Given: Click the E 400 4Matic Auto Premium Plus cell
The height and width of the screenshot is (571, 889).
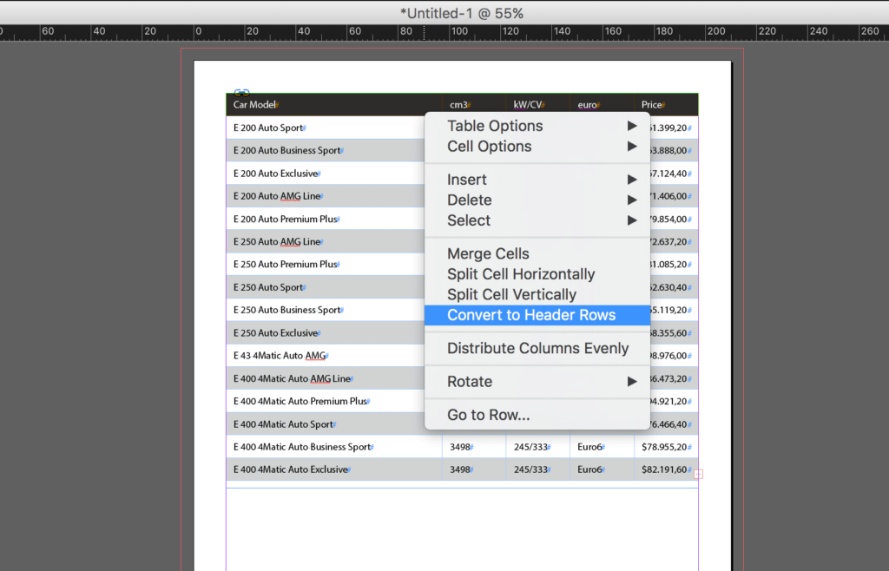Looking at the screenshot, I should click(x=326, y=401).
